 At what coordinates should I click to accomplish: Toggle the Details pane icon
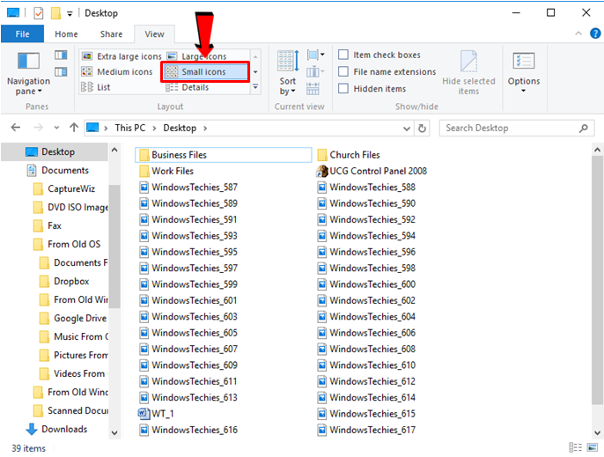pyautogui.click(x=61, y=72)
